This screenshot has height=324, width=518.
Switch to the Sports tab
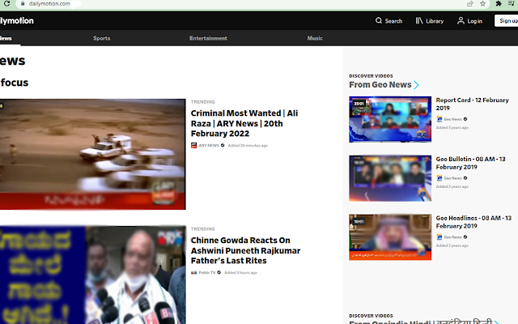point(102,38)
